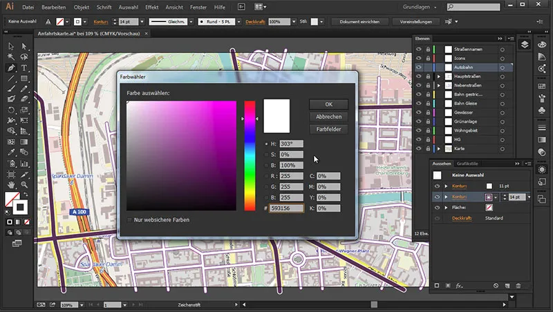Click inside the magenta color field
553x312 pixels.
181,155
